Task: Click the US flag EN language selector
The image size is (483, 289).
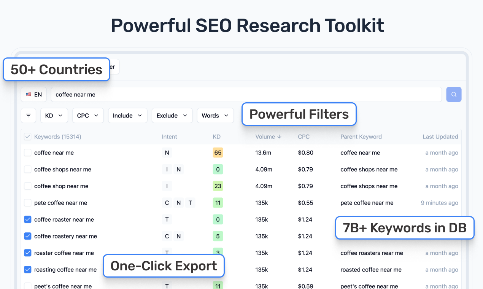Action: pos(34,94)
